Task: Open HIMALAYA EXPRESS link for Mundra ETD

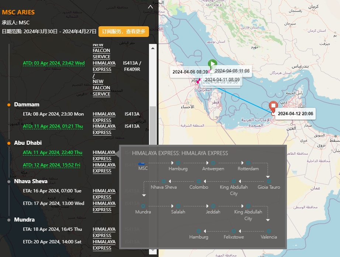Action: (x=104, y=244)
